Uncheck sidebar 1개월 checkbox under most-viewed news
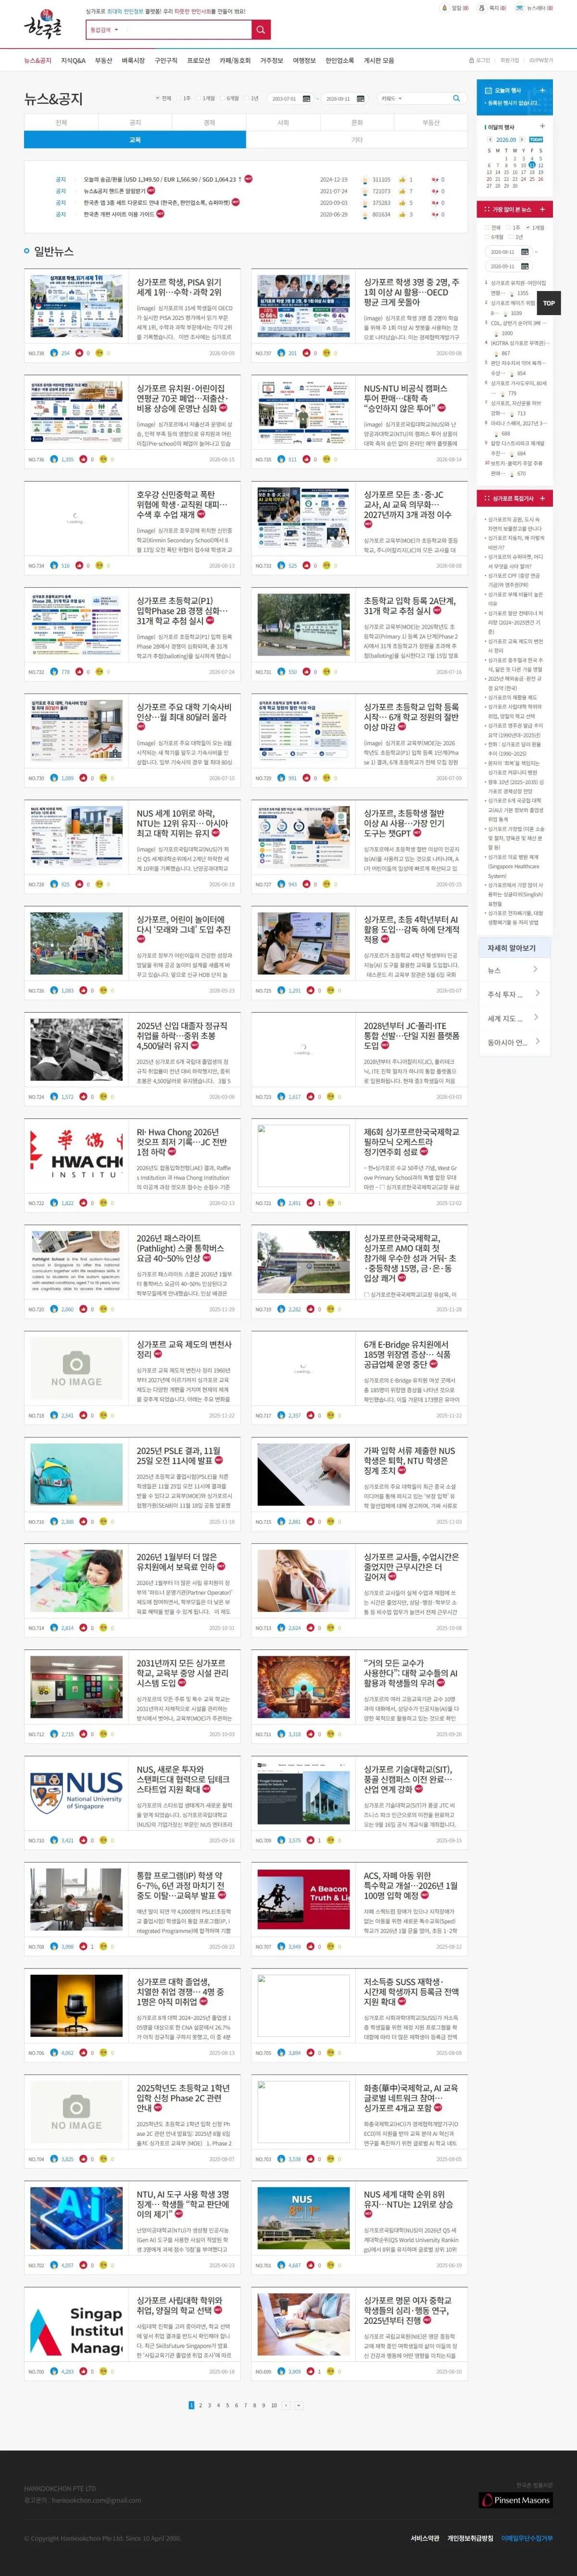The height and width of the screenshot is (2576, 577). pyautogui.click(x=529, y=228)
